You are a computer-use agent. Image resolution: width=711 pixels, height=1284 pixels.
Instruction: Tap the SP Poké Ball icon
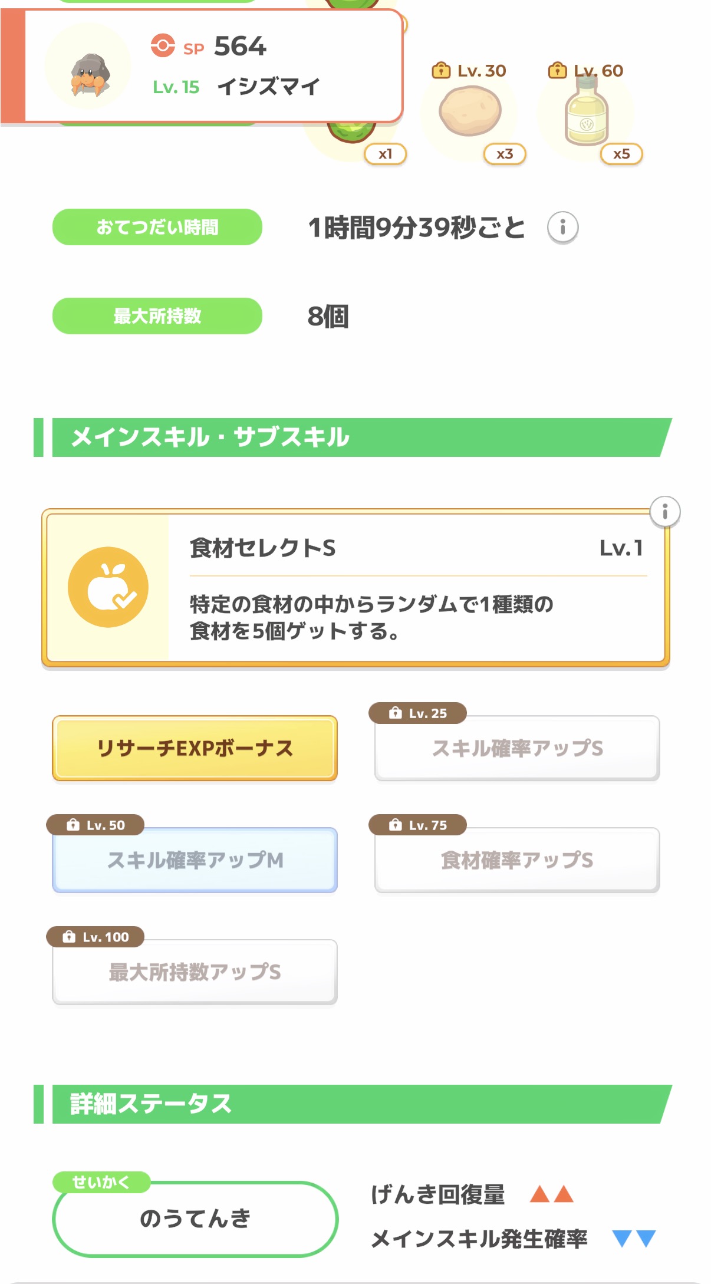(163, 46)
